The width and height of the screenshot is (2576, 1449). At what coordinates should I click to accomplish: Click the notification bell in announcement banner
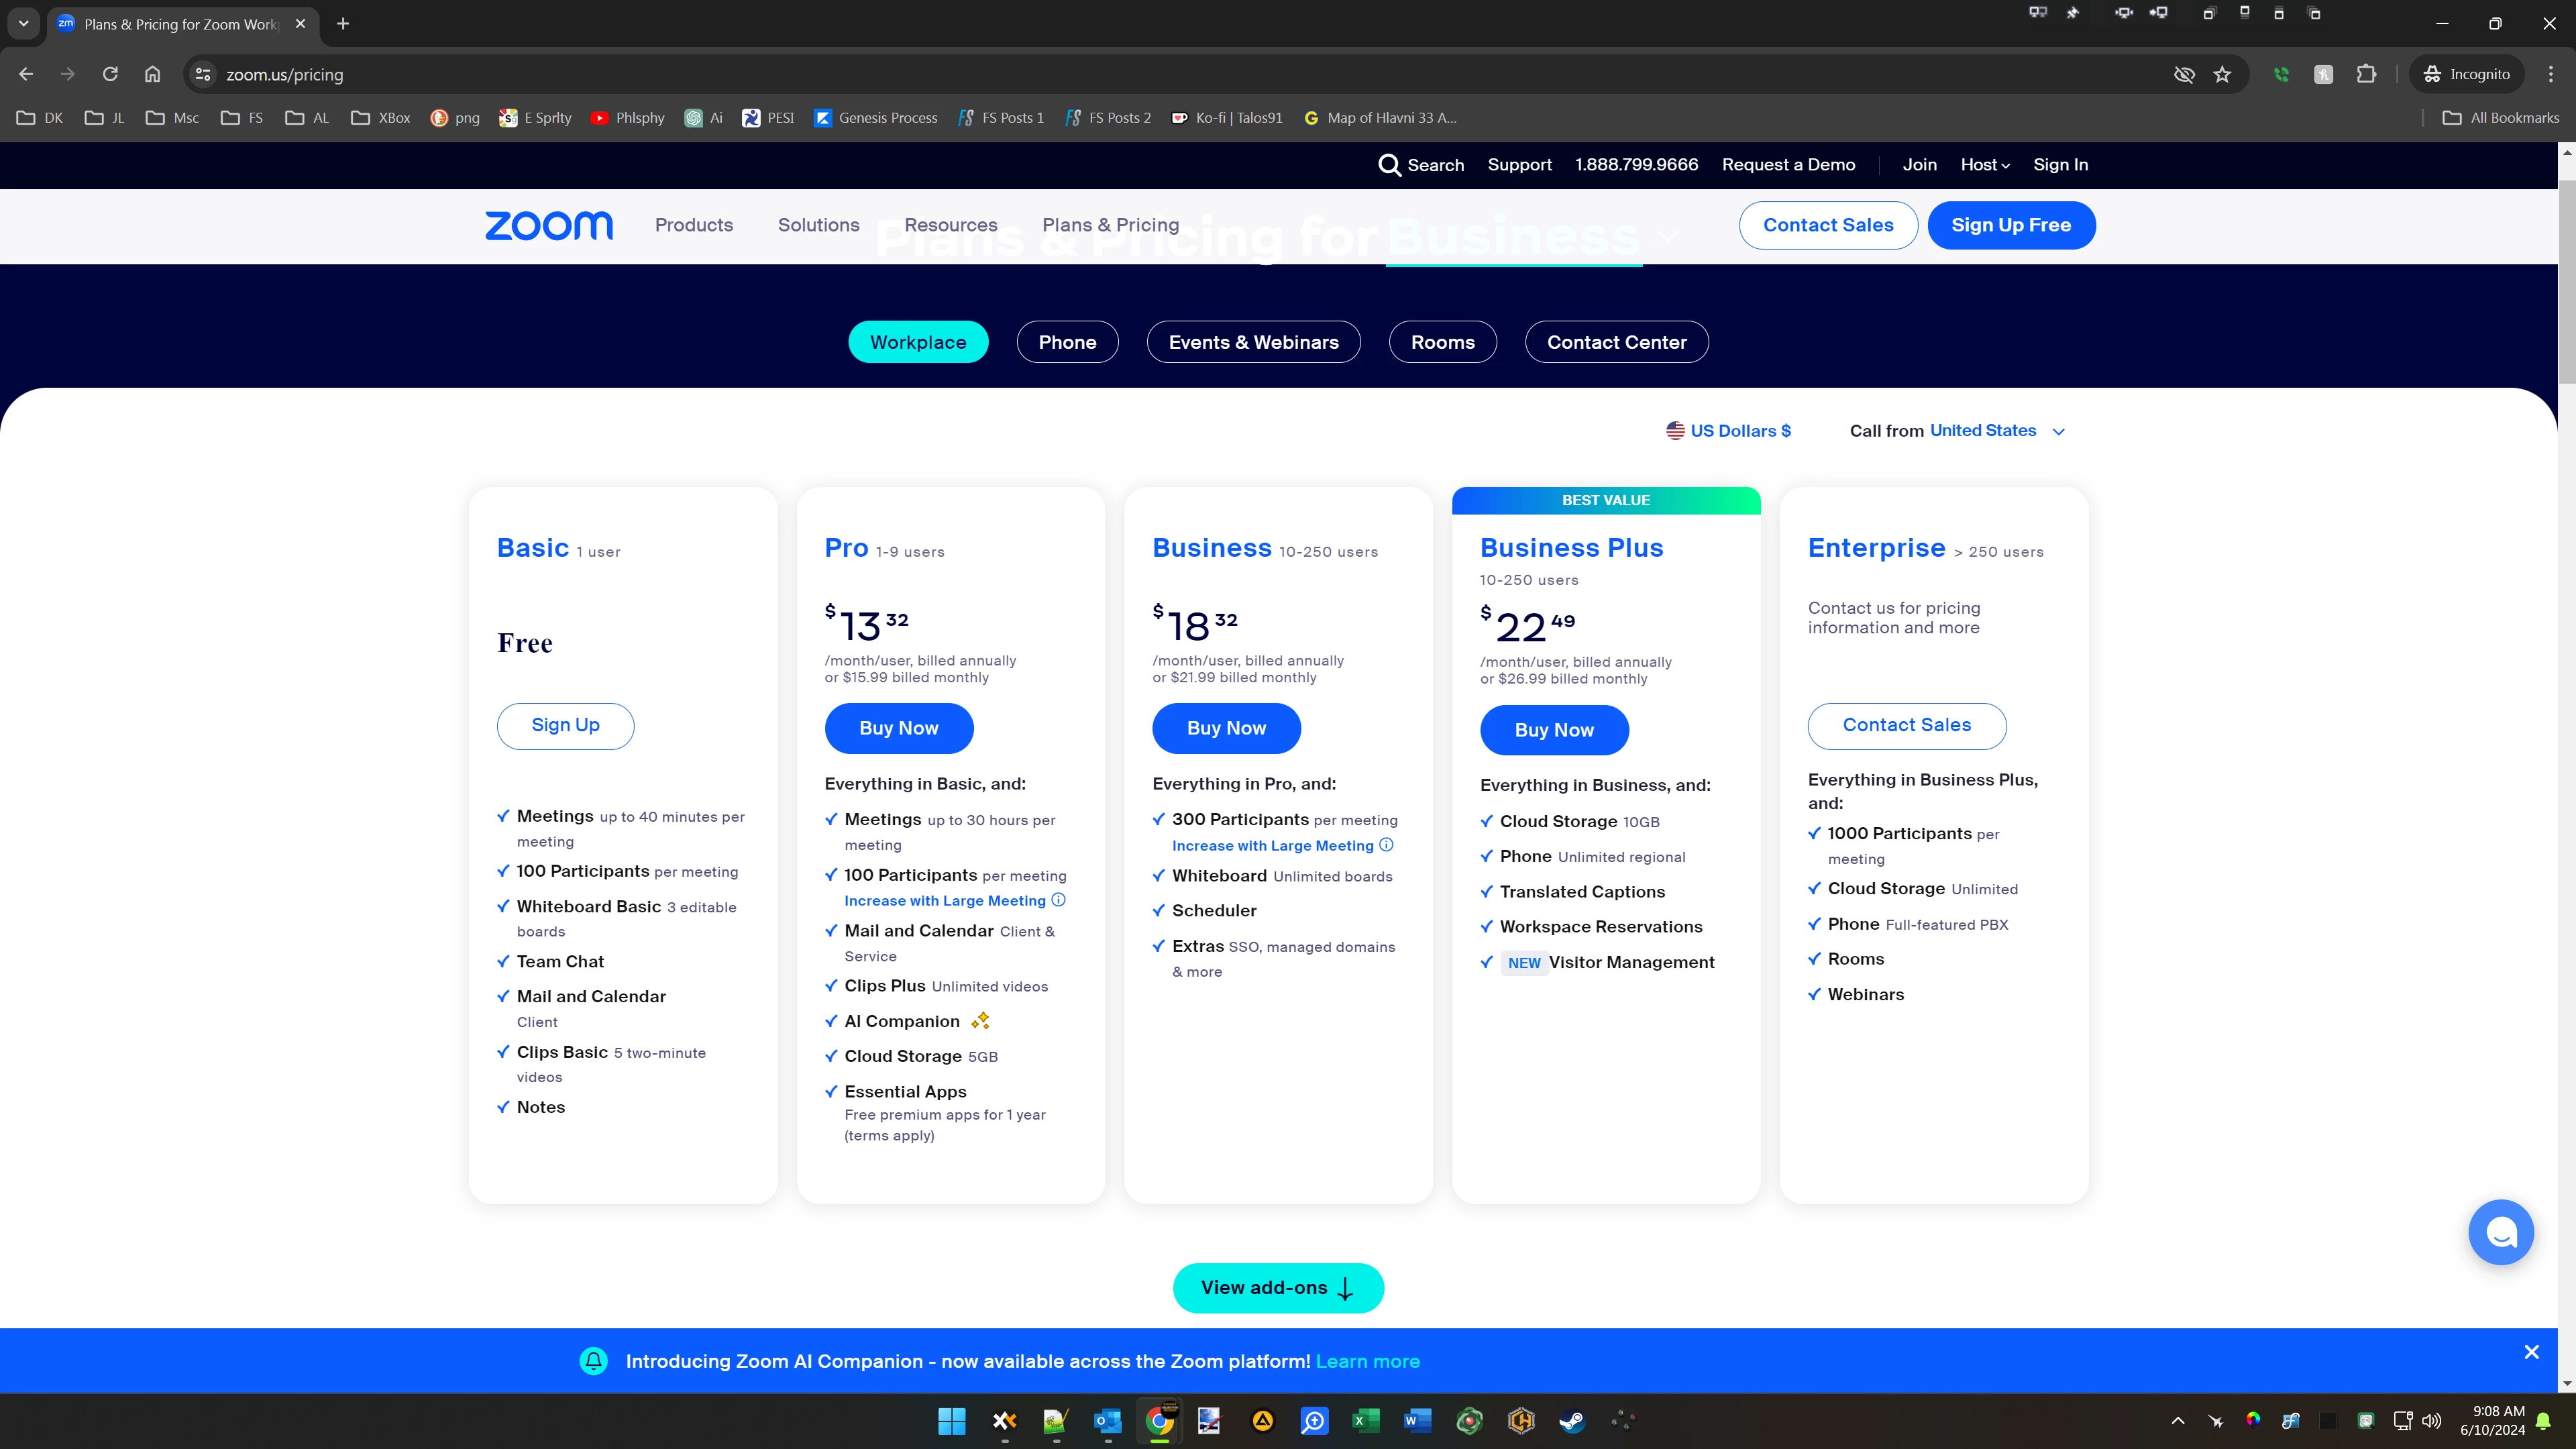click(x=594, y=1361)
